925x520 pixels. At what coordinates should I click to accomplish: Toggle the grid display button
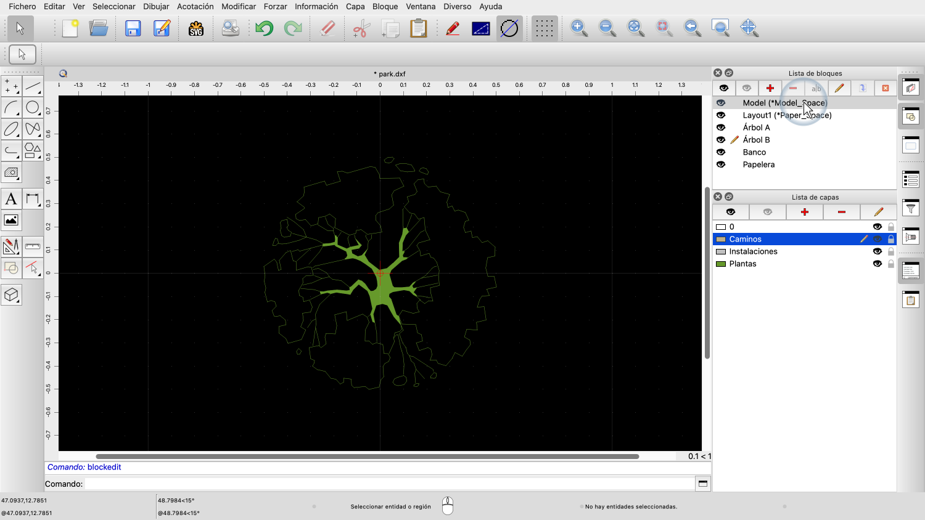point(544,28)
